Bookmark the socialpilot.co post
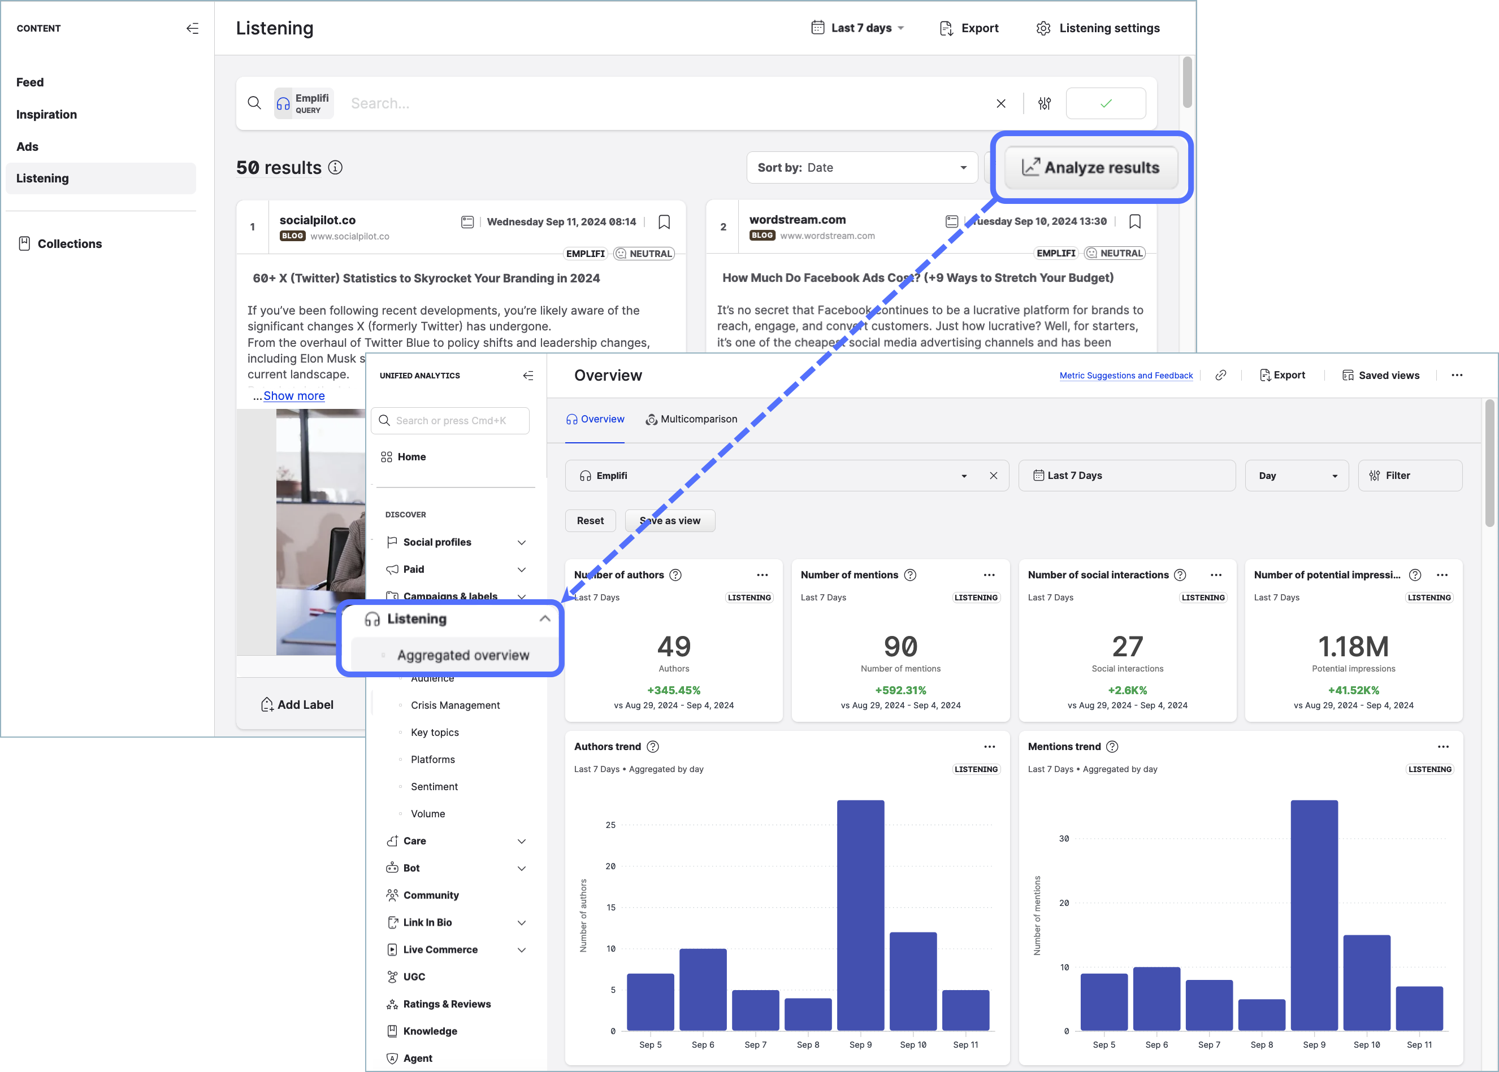Viewport: 1499px width, 1072px height. (664, 222)
